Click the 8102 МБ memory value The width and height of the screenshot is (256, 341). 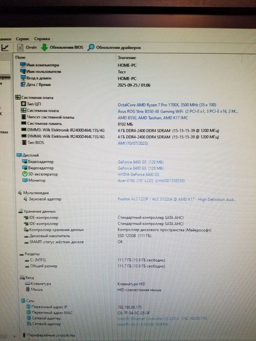125,124
